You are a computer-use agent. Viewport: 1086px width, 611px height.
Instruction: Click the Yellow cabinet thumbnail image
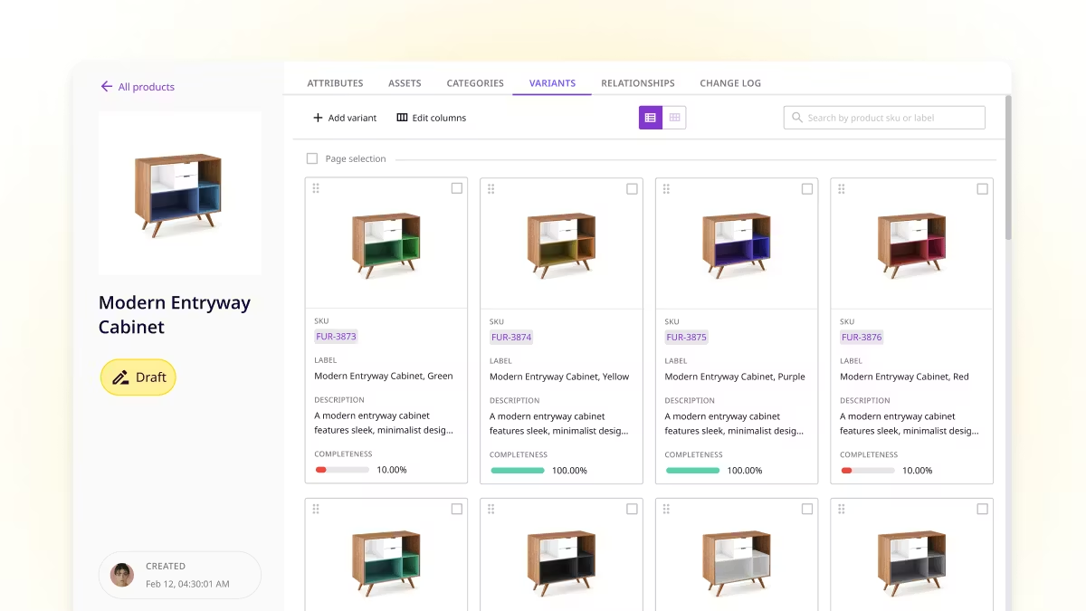(x=561, y=245)
